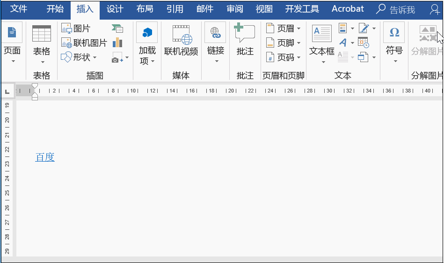
Task: Insert 联机视频 online video
Action: pyautogui.click(x=181, y=41)
